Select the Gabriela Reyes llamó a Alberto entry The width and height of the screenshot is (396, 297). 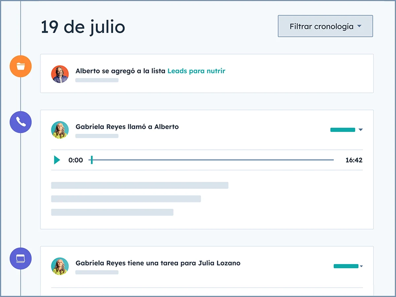(127, 127)
